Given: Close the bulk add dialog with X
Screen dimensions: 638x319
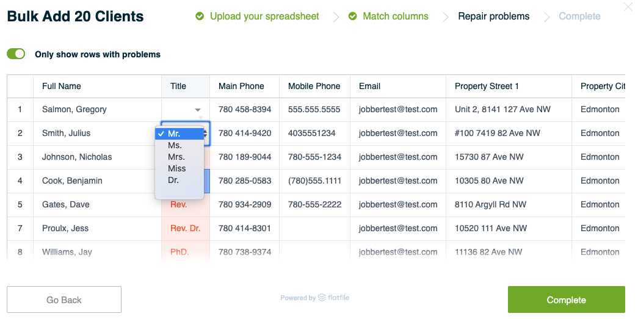Looking at the screenshot, I should [629, 7].
